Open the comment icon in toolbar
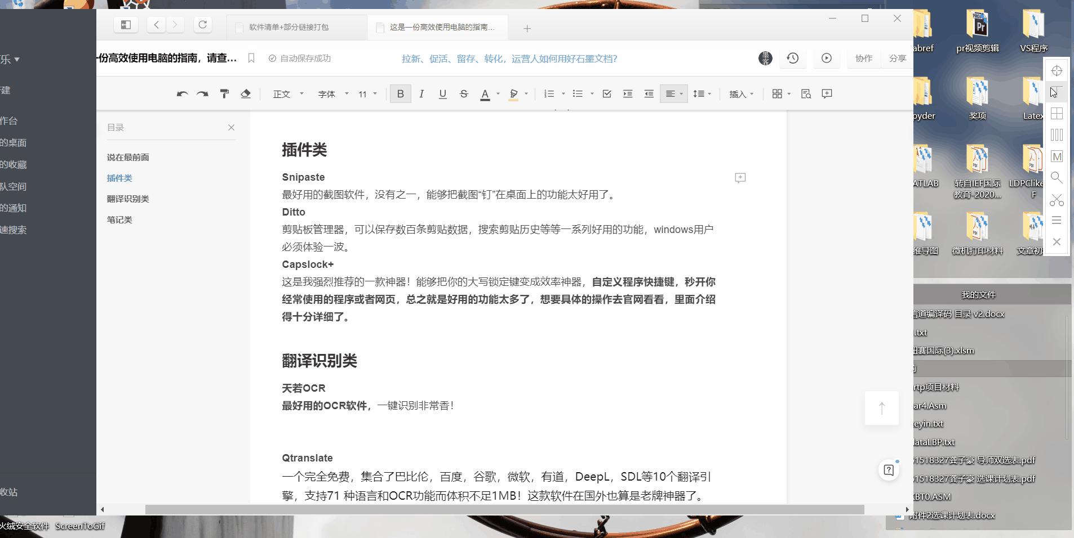The height and width of the screenshot is (538, 1074). tap(827, 93)
